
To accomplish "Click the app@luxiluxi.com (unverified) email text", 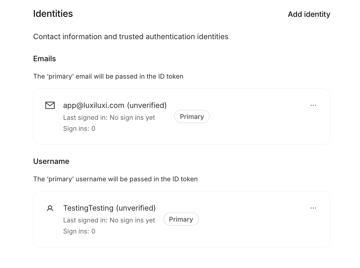I will click(x=115, y=105).
